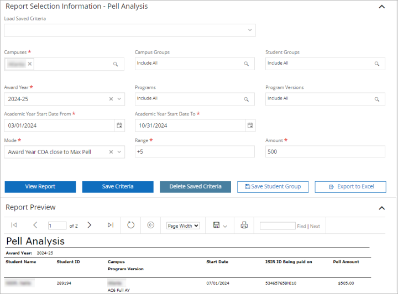Open Campus Groups search lookup
The image size is (398, 294).
tap(246, 64)
